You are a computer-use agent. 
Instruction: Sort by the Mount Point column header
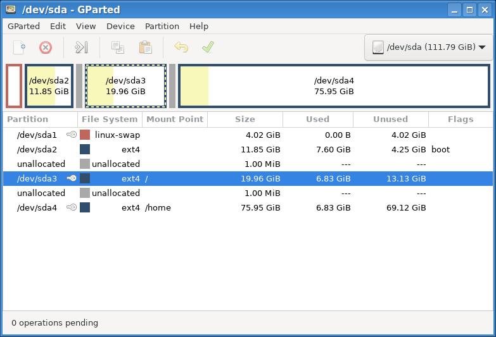(x=175, y=119)
